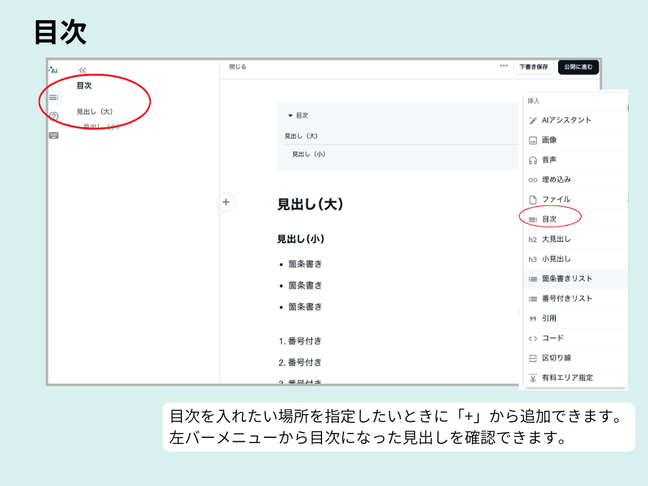Select 大見出し from the insert menu
This screenshot has width=648, height=486.
pyautogui.click(x=570, y=238)
